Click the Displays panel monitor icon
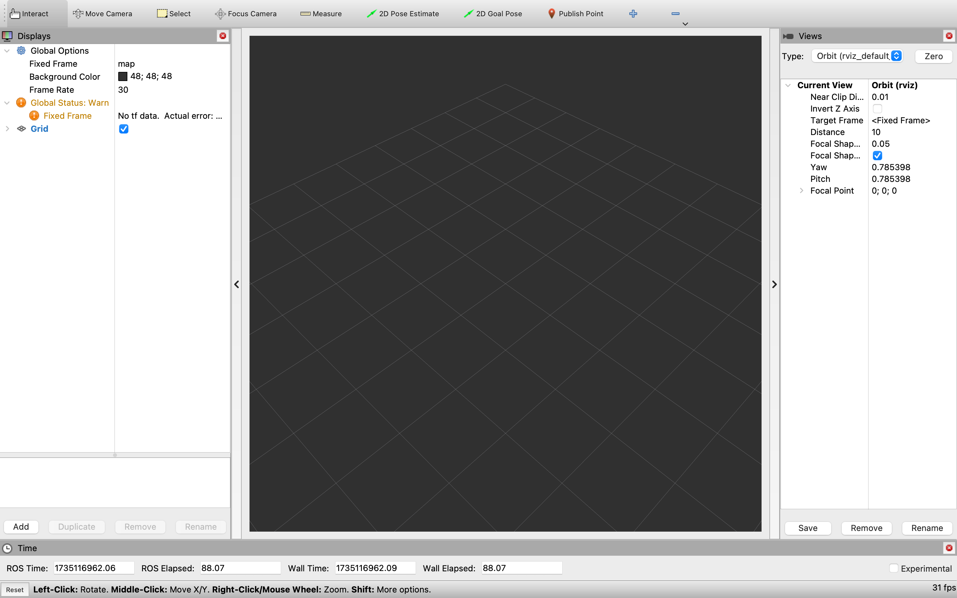Image resolution: width=957 pixels, height=598 pixels. pyautogui.click(x=7, y=36)
